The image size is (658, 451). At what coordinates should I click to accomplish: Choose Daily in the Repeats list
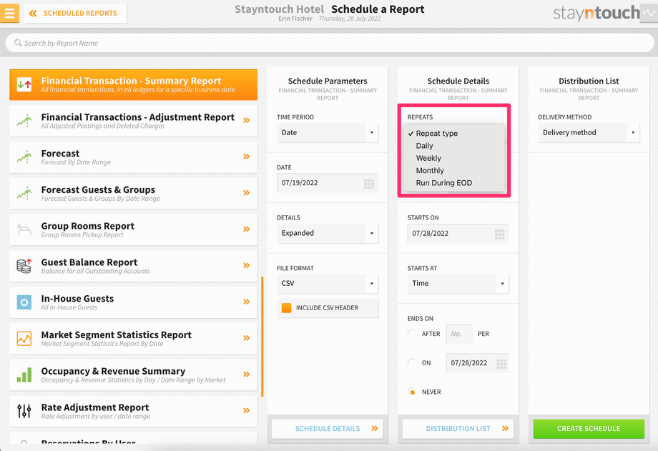point(453,146)
